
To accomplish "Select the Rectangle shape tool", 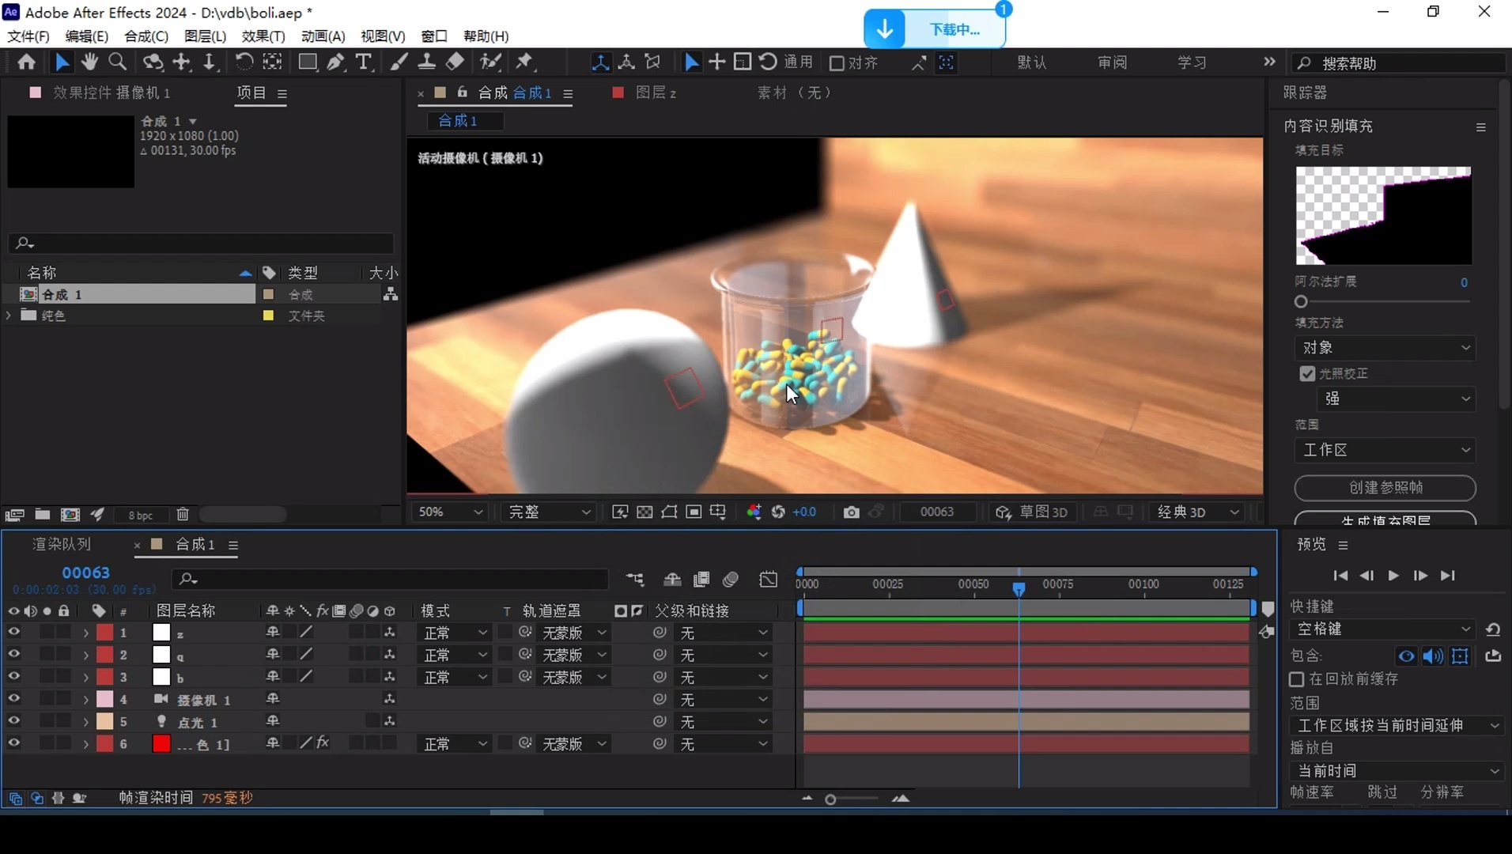I will tap(307, 62).
